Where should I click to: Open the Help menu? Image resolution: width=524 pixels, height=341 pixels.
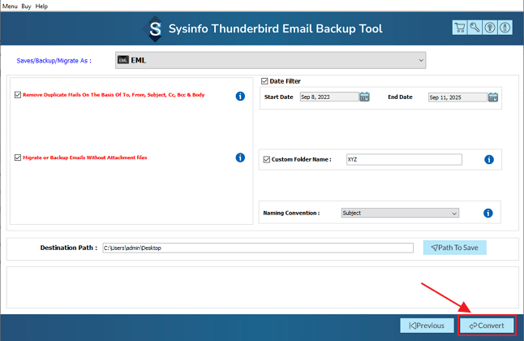click(41, 6)
